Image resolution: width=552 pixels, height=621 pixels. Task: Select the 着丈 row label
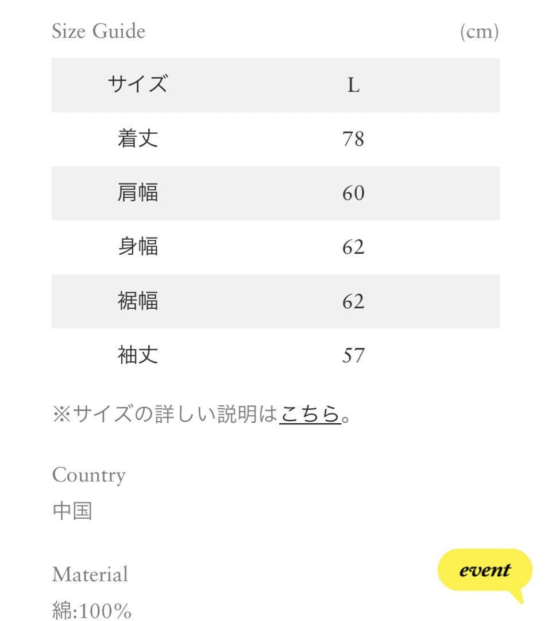click(138, 139)
